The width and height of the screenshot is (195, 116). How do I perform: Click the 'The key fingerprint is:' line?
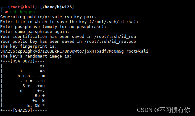28,46
